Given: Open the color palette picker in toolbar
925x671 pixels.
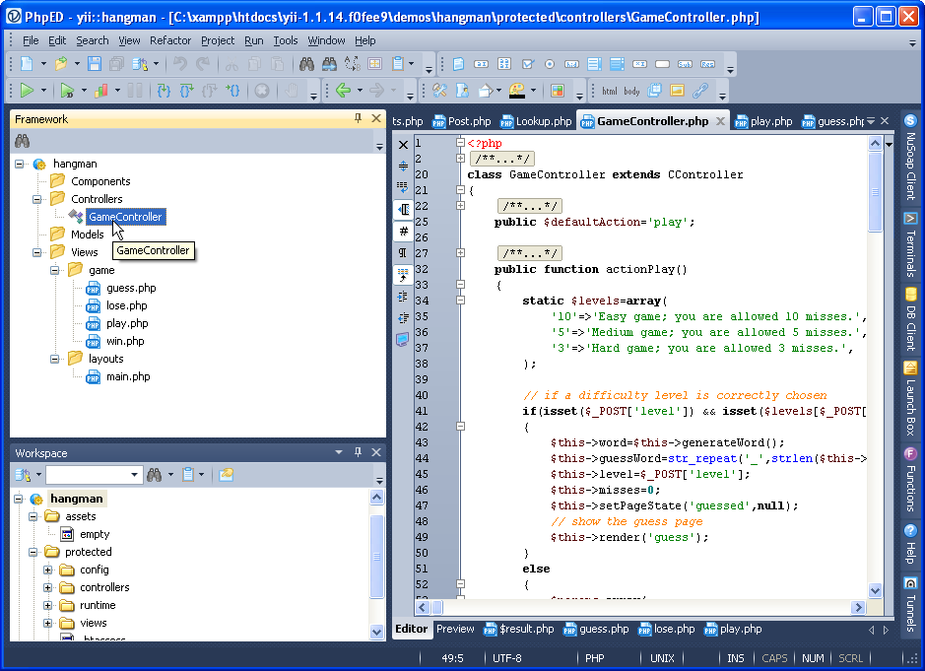Looking at the screenshot, I should (x=517, y=91).
